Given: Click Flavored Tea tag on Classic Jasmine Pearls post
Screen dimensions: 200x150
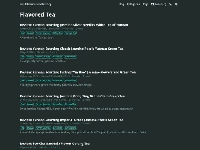Looking at the screenshot, I should (x=70, y=57).
